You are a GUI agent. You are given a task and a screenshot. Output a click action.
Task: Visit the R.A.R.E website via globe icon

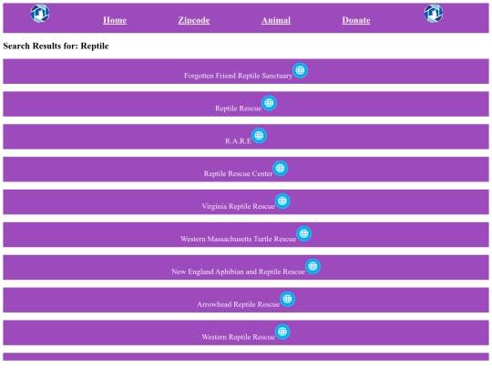pos(259,136)
